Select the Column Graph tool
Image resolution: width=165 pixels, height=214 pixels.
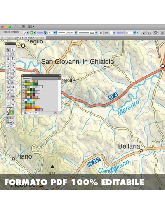point(13,96)
